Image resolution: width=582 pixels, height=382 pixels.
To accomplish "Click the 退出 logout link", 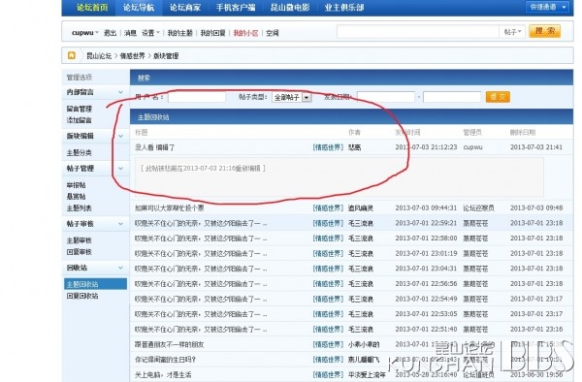I will point(110,33).
